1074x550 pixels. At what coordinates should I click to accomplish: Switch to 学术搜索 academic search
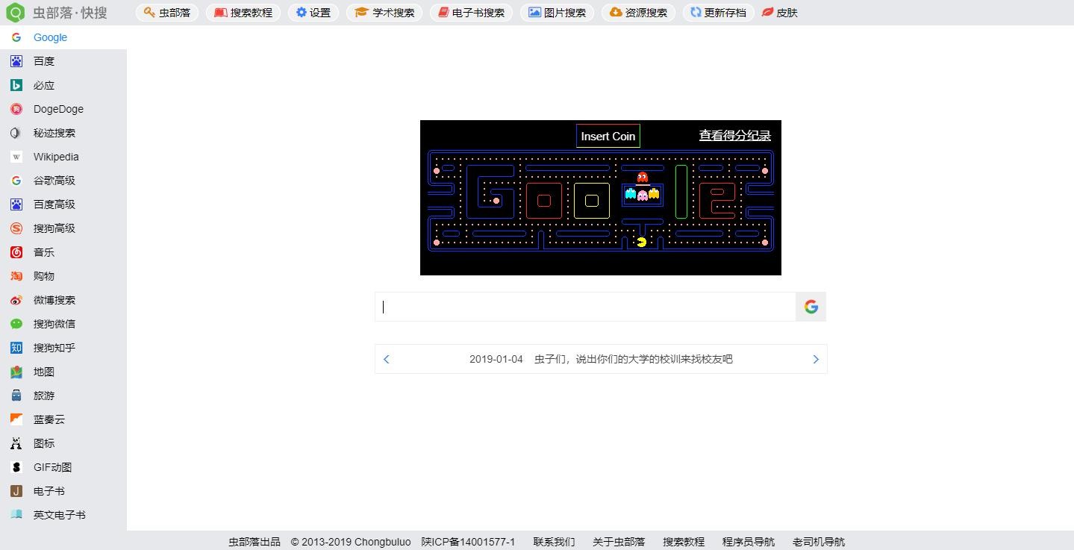(384, 13)
